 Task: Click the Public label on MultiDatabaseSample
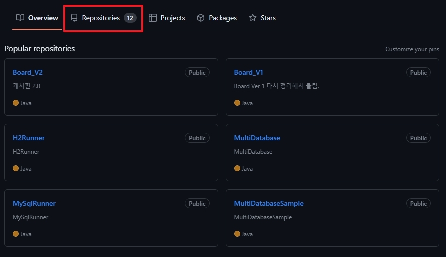click(x=418, y=204)
